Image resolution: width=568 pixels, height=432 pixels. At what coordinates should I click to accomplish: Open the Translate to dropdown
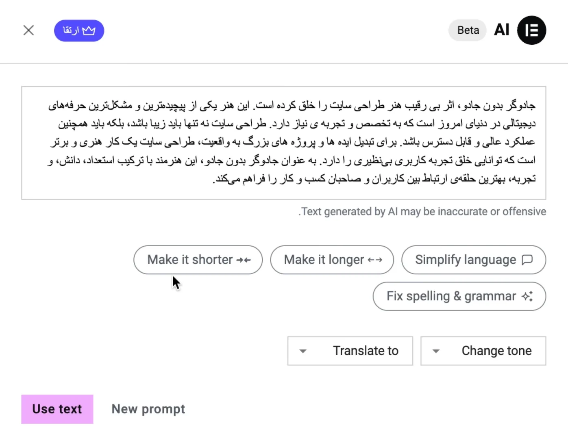click(x=350, y=351)
